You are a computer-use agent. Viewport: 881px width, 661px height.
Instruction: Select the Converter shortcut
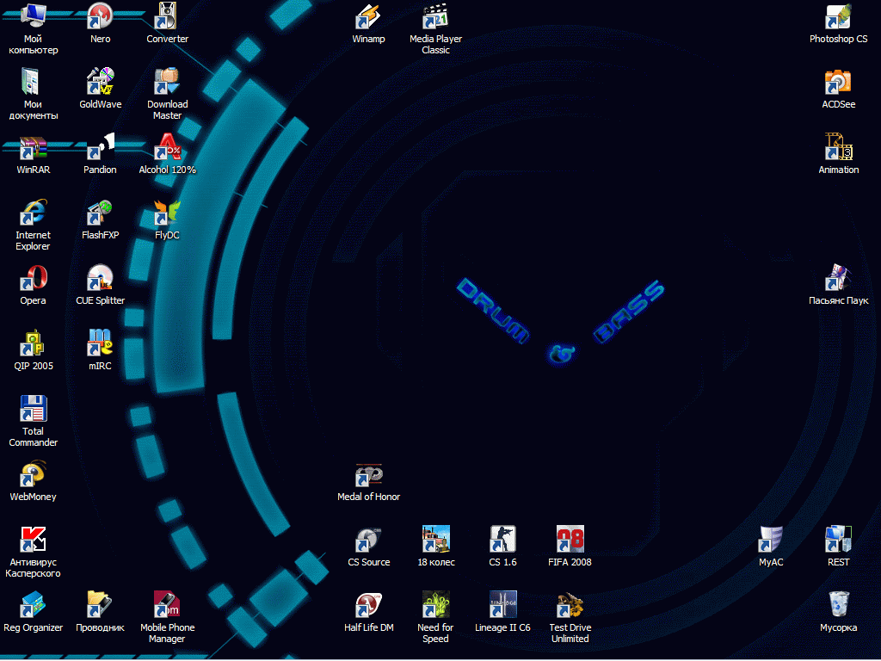(x=168, y=15)
